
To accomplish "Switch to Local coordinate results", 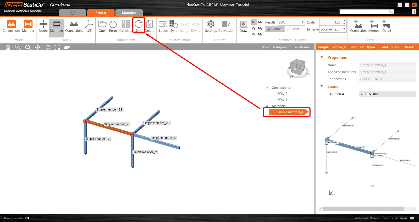I will coord(294,29).
